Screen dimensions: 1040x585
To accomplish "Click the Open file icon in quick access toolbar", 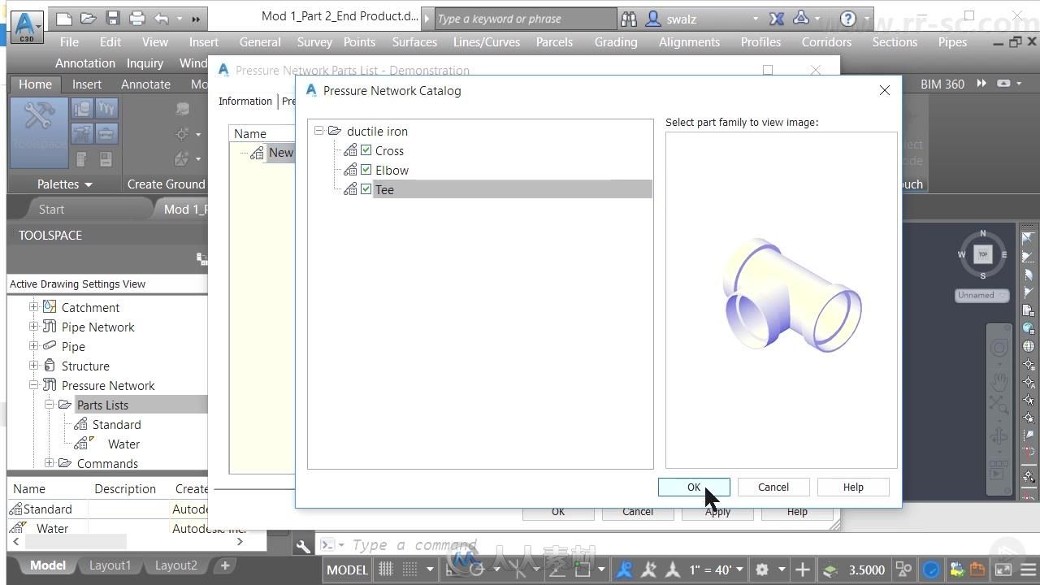I will click(89, 18).
